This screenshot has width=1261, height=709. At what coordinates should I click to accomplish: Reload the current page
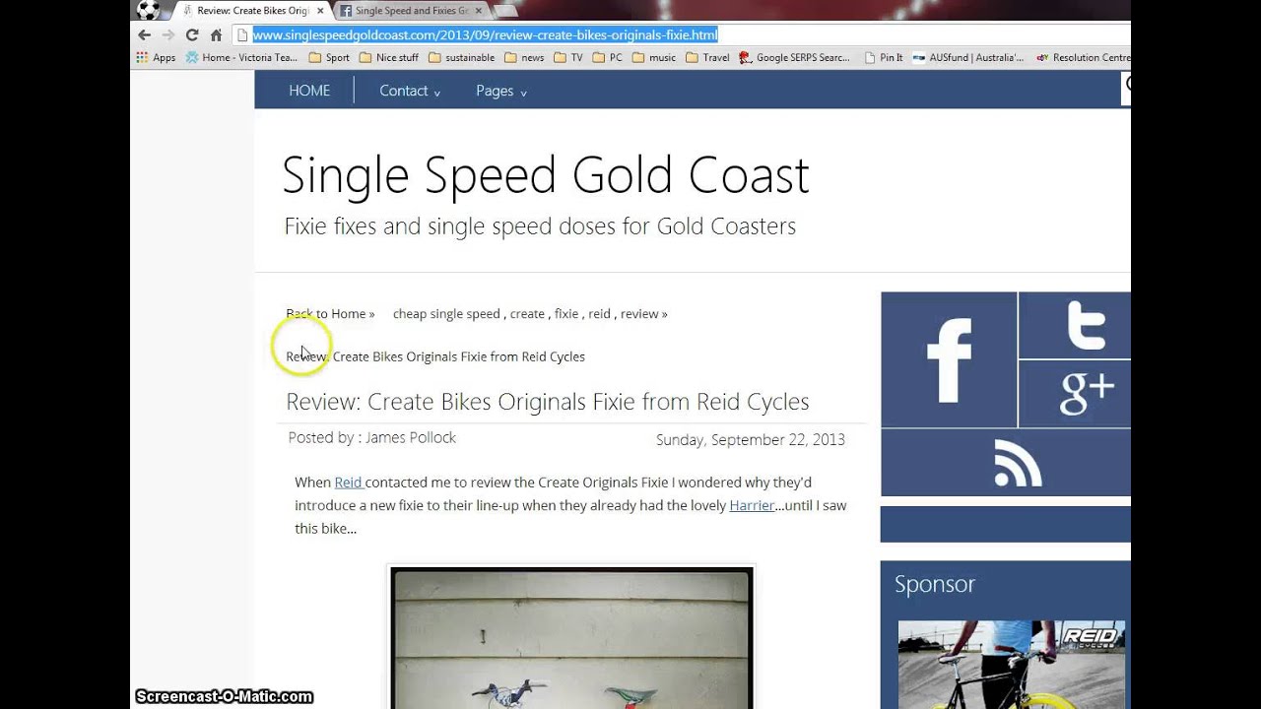(x=192, y=35)
